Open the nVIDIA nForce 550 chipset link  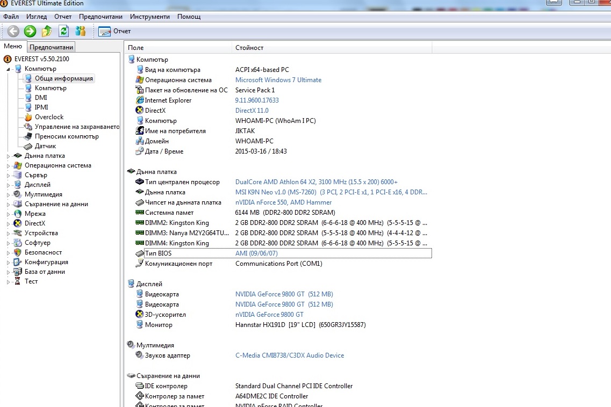pos(283,202)
